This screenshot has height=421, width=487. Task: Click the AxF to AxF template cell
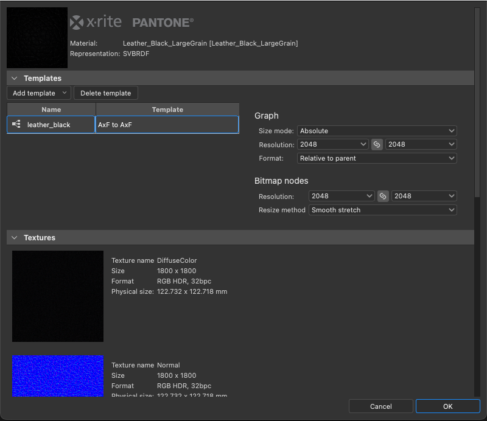tap(166, 124)
